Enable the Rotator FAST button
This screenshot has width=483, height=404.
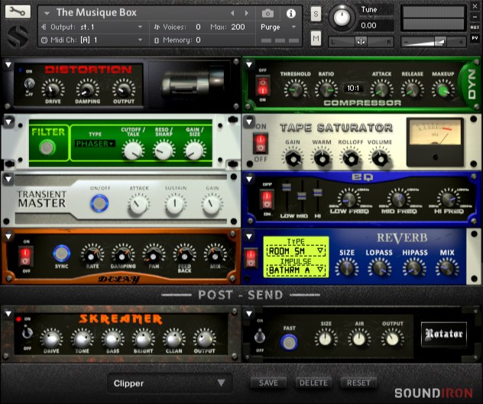289,342
